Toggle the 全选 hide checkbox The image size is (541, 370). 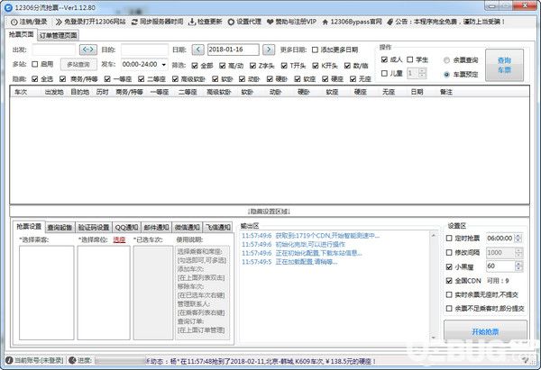coord(34,79)
